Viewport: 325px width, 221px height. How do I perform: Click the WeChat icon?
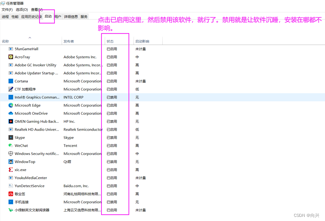(x=11, y=146)
